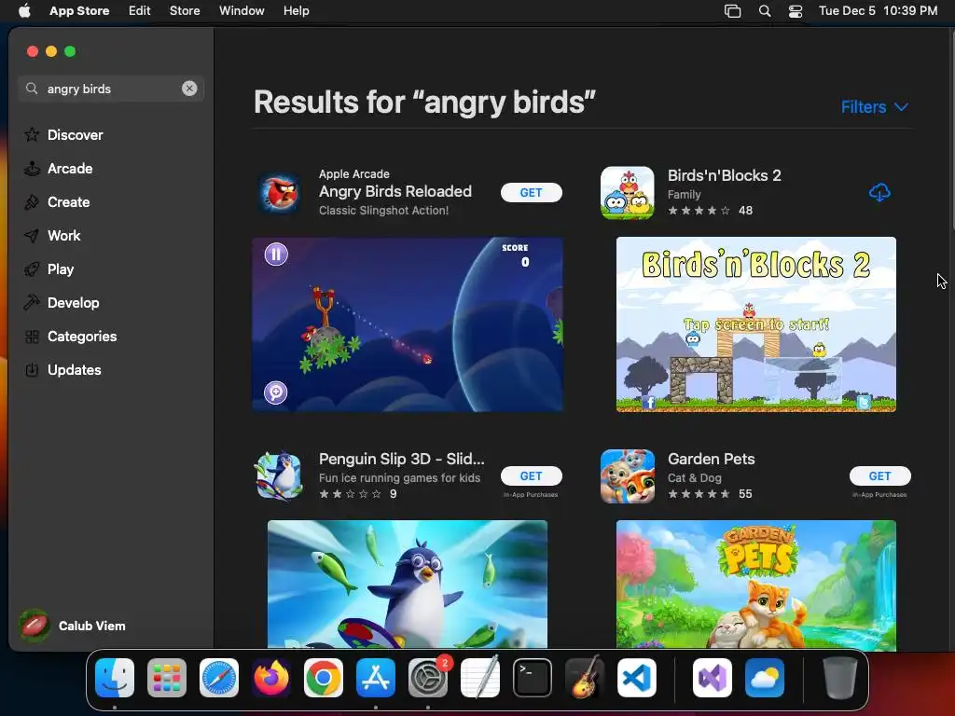Click the results vertical scrollbar

point(951,129)
